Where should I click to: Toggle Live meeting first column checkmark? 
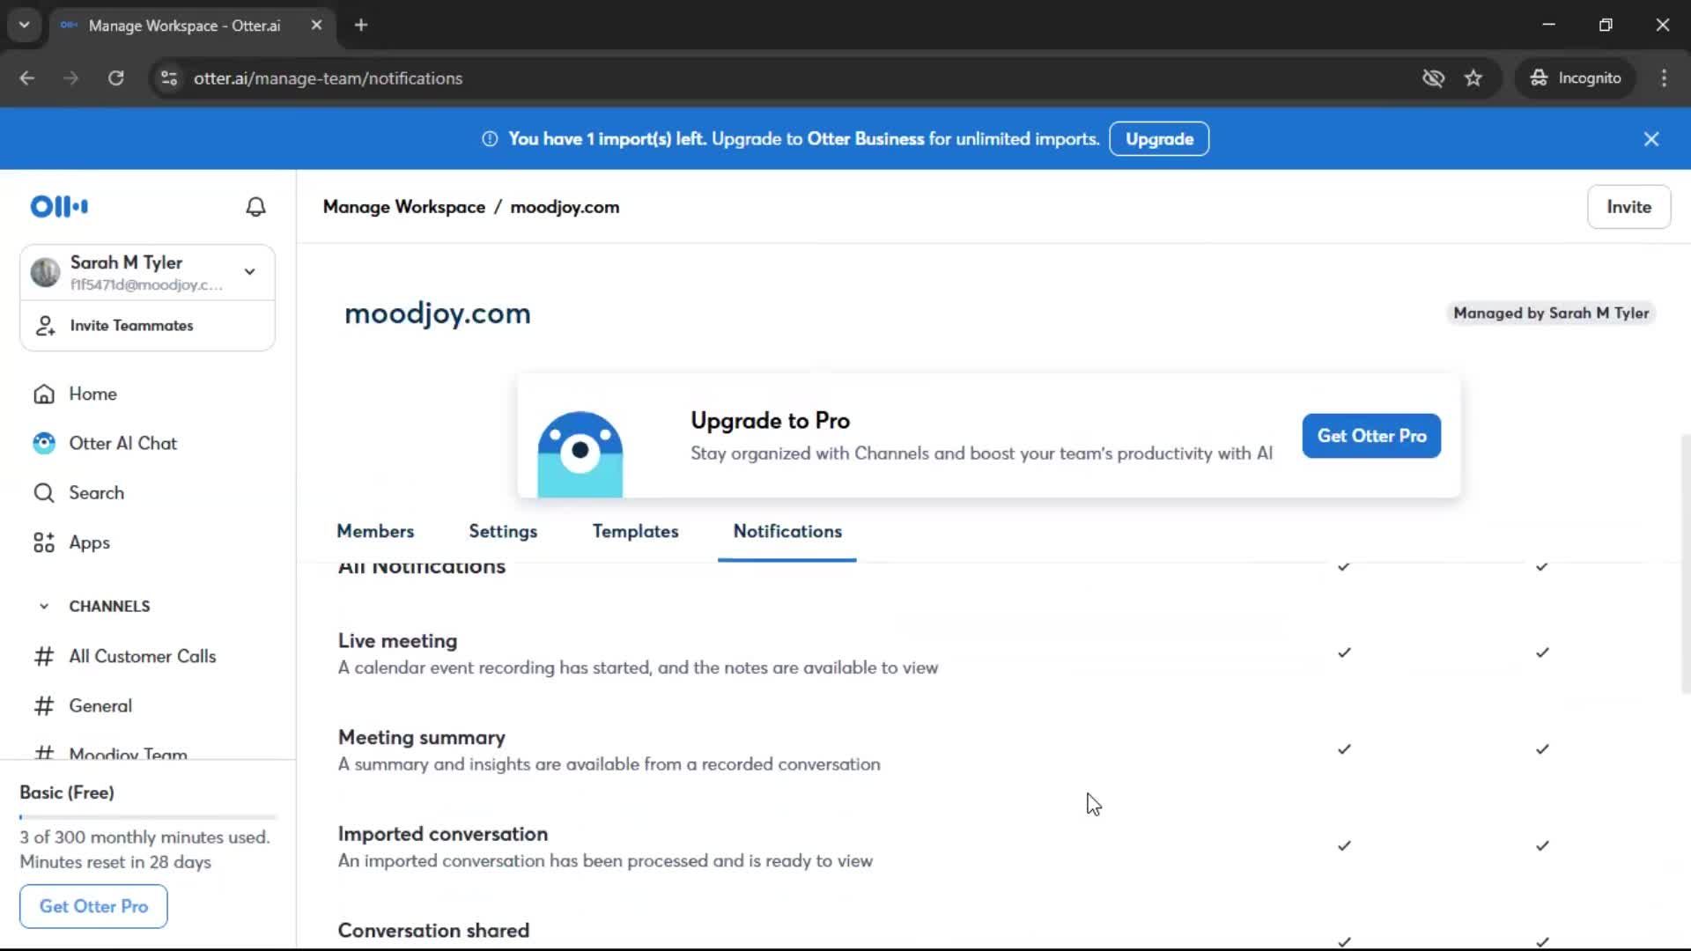coord(1344,652)
